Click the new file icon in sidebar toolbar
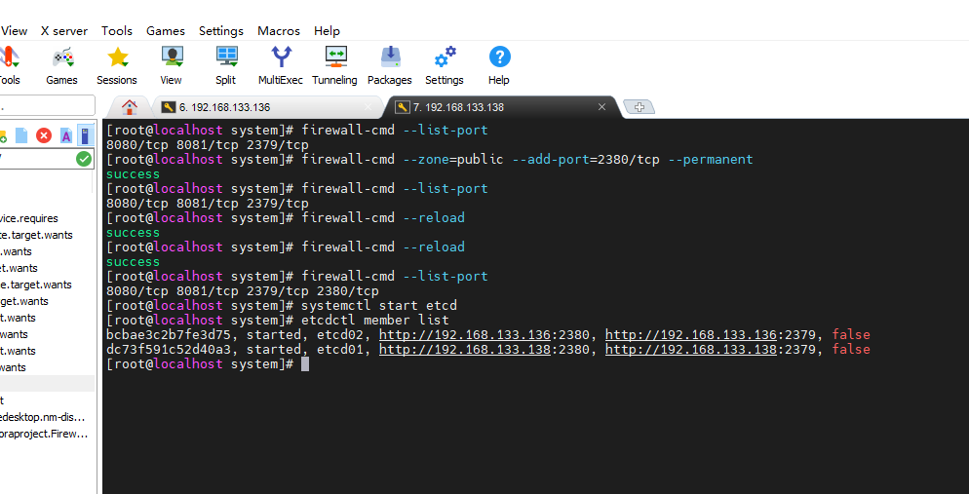Image resolution: width=969 pixels, height=494 pixels. coord(21,135)
